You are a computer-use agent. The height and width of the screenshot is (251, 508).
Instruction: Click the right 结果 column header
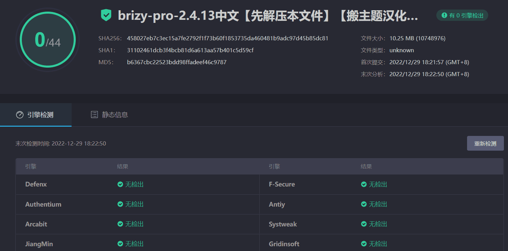366,167
